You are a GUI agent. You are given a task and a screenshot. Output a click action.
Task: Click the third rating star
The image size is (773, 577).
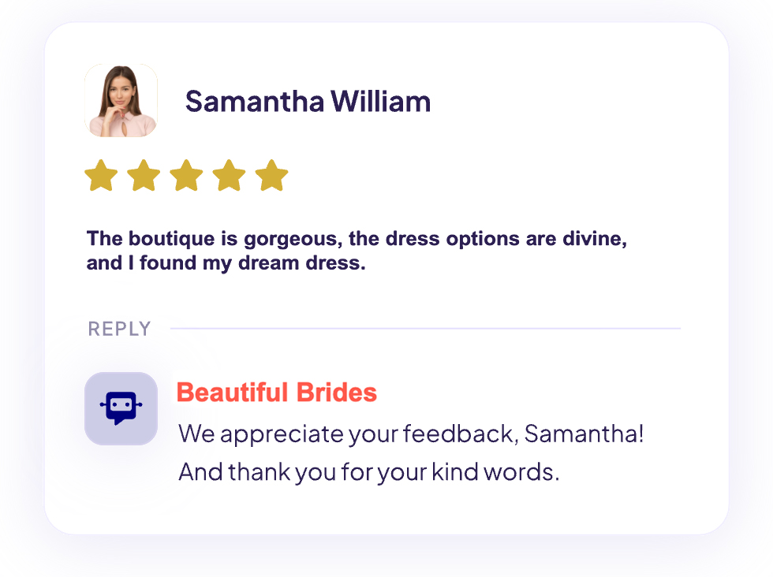pos(186,175)
